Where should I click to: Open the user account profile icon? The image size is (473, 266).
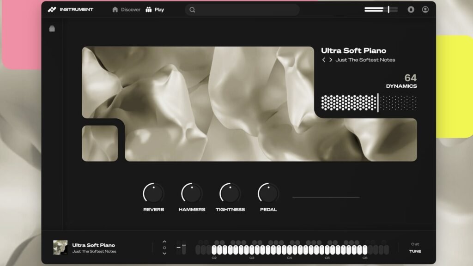click(425, 9)
